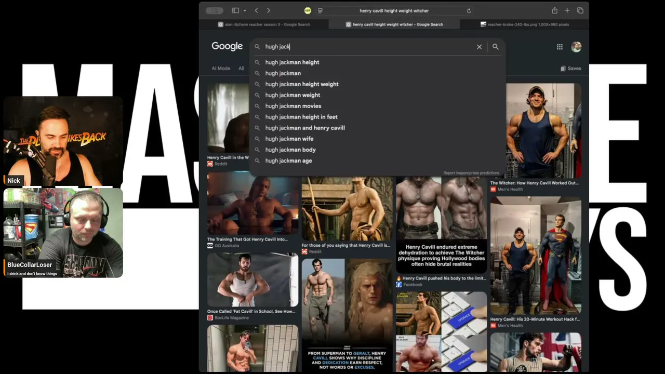Open 'From Superman to Geralt' image result
665x374 pixels.
(x=347, y=315)
